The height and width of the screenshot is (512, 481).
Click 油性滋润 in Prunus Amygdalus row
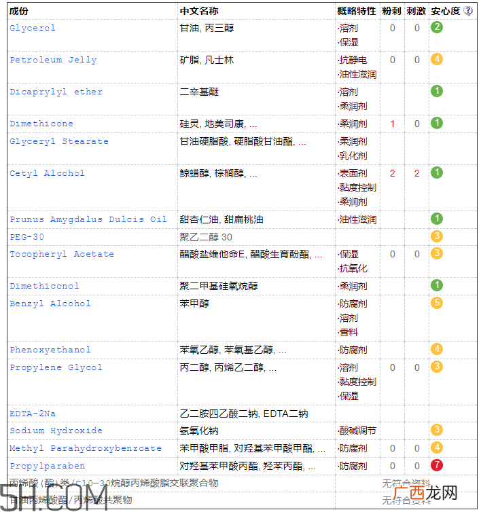tap(357, 219)
